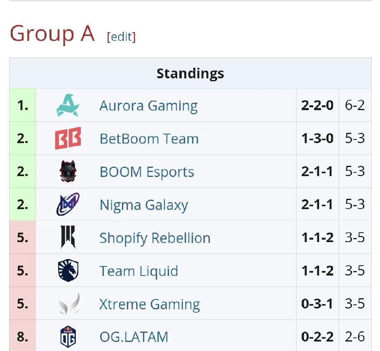Image resolution: width=380 pixels, height=351 pixels.
Task: Go to the Shopify Rebellion link
Action: [155, 238]
